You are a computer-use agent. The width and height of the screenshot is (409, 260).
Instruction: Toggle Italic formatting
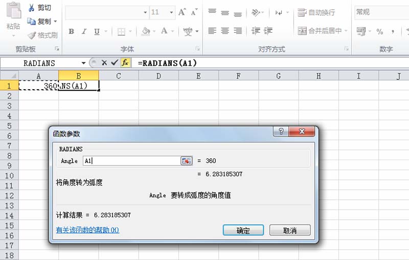pyautogui.click(x=84, y=32)
